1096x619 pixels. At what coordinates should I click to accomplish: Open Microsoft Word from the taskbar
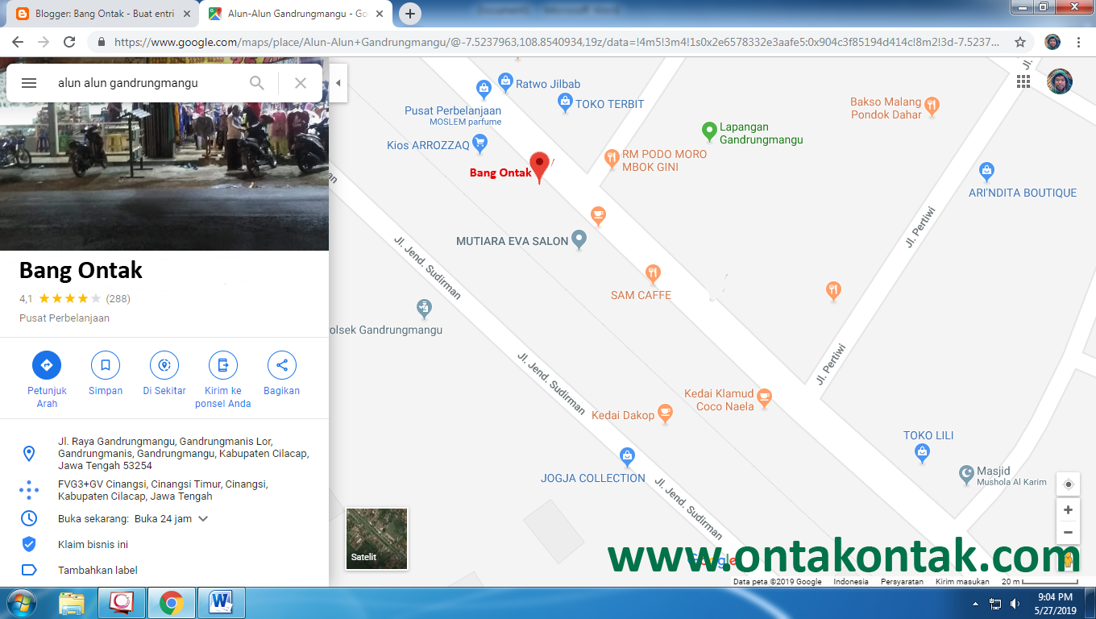(x=220, y=603)
